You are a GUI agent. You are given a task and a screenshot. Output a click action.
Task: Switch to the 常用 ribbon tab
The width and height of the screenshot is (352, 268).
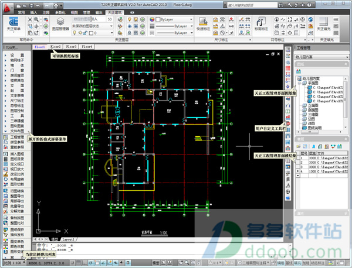click(21, 12)
